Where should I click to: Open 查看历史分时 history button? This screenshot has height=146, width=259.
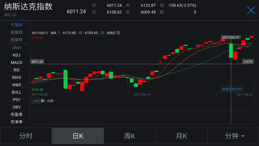(232, 89)
